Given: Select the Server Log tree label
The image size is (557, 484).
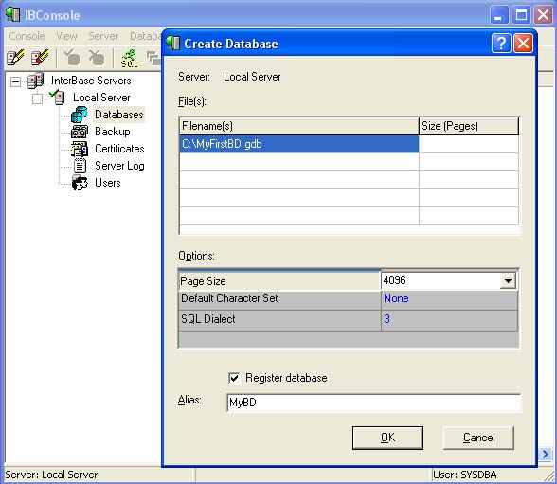Looking at the screenshot, I should click(x=119, y=166).
